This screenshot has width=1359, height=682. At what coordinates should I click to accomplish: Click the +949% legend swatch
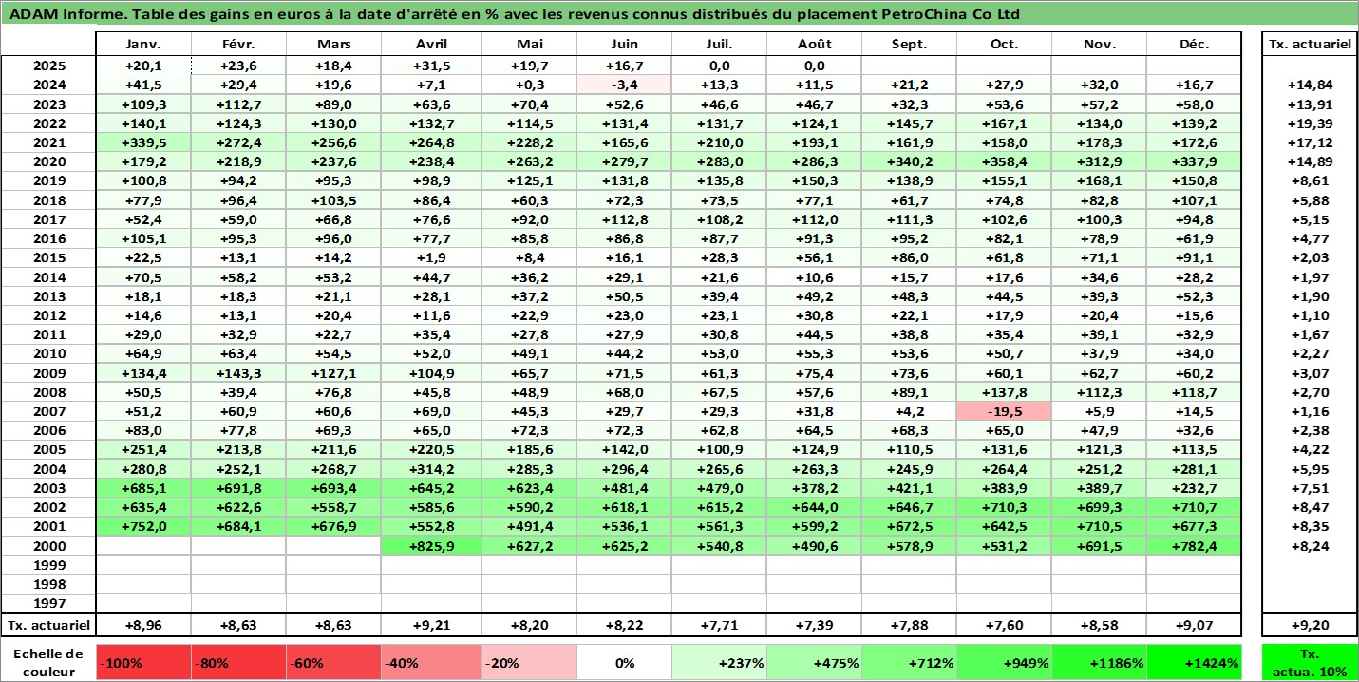pyautogui.click(x=1004, y=663)
